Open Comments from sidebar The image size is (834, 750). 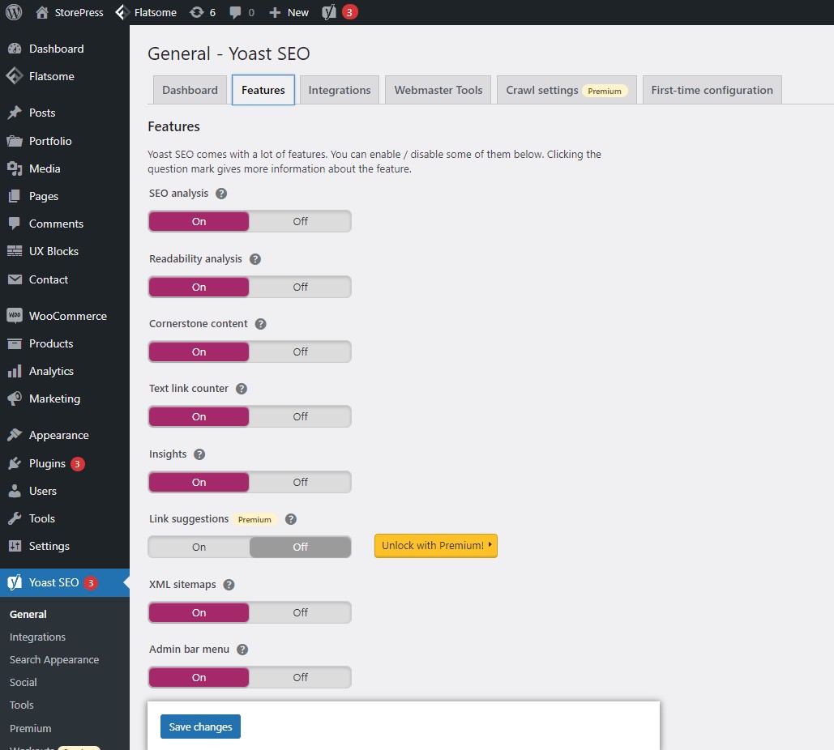tap(65, 224)
